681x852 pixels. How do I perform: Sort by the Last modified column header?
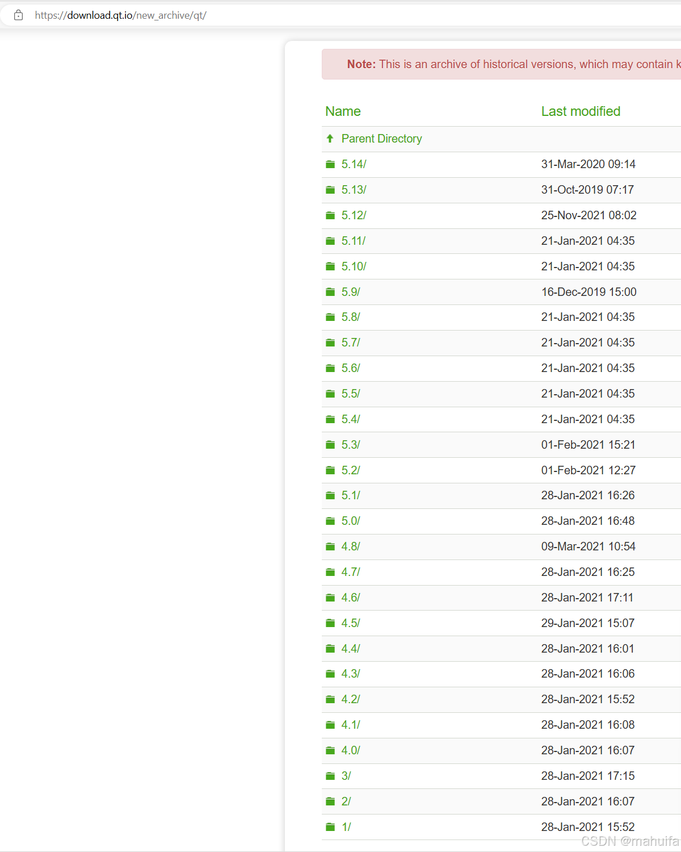(x=581, y=111)
